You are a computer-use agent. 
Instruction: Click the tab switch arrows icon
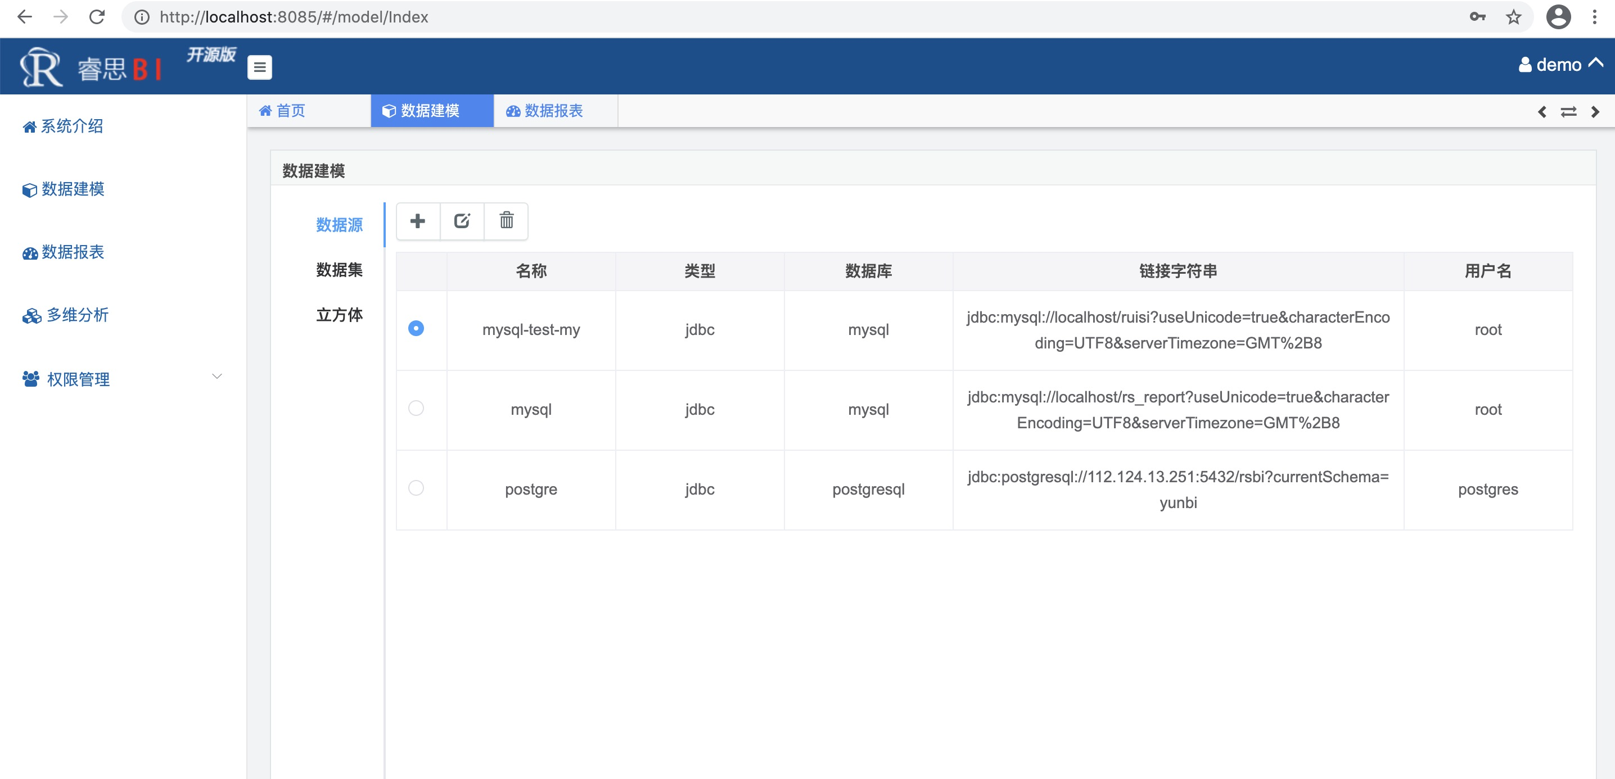1568,111
